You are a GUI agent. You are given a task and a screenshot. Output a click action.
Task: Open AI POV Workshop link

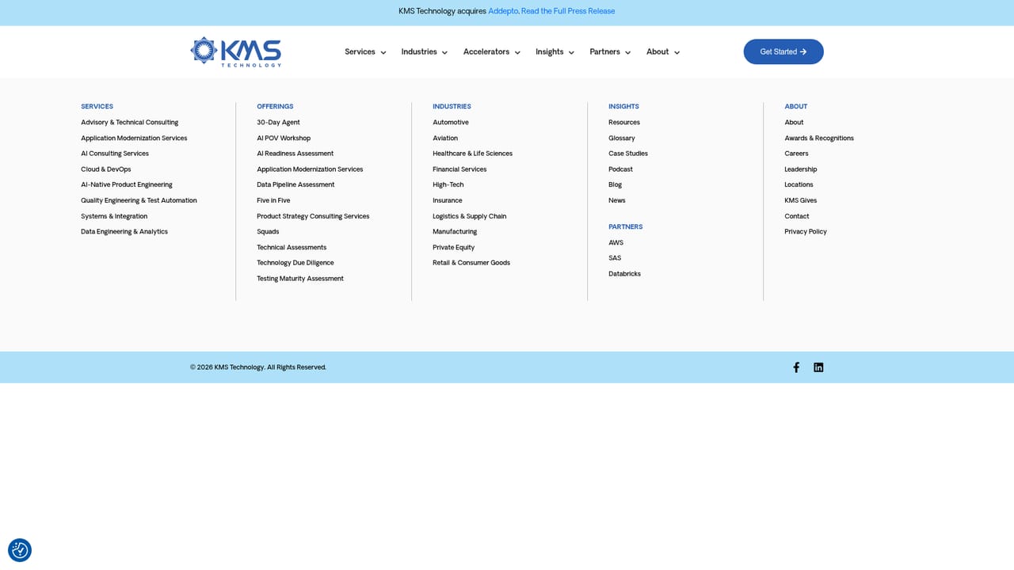(x=284, y=139)
